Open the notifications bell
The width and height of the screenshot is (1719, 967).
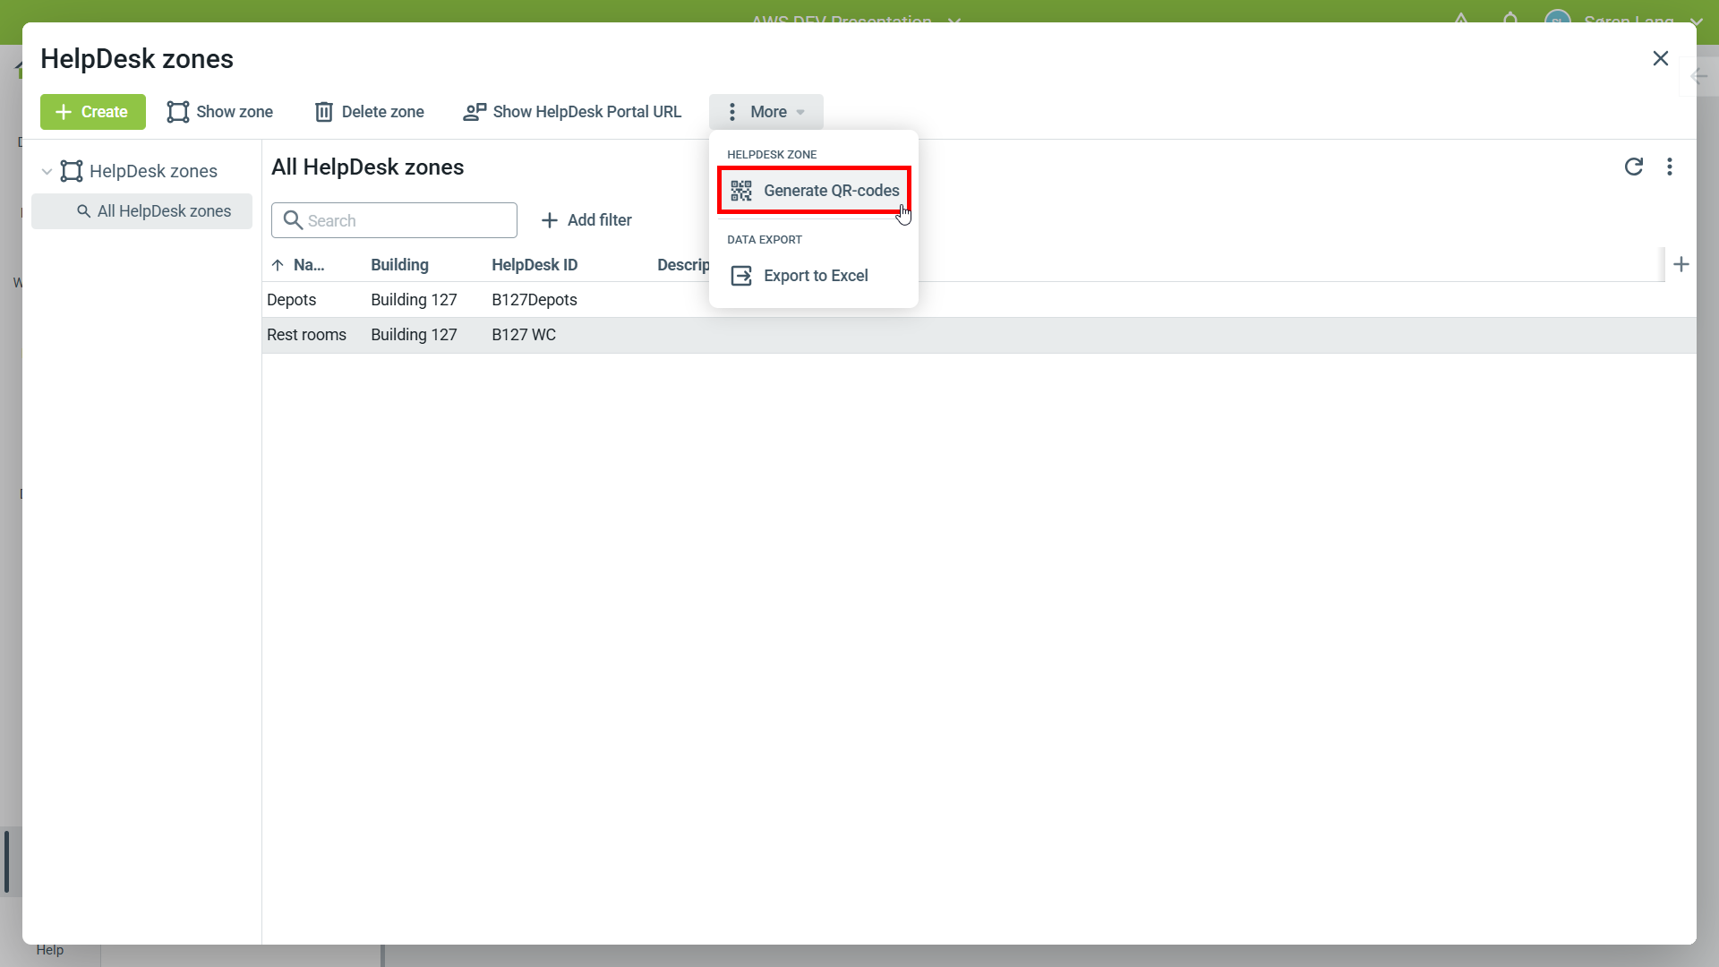1509,18
